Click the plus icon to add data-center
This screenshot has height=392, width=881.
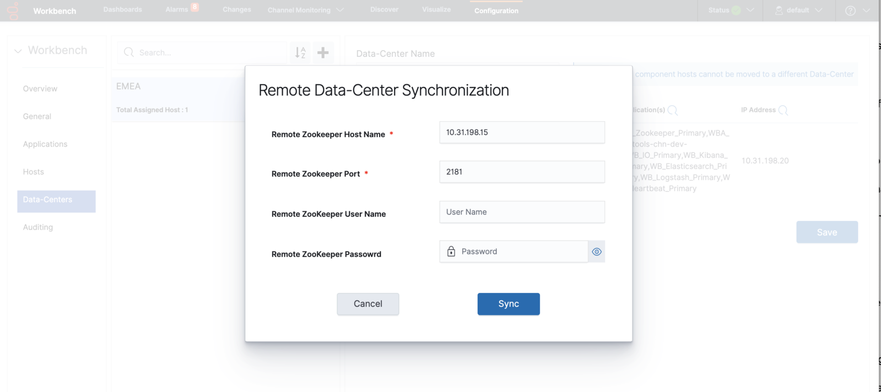tap(323, 52)
